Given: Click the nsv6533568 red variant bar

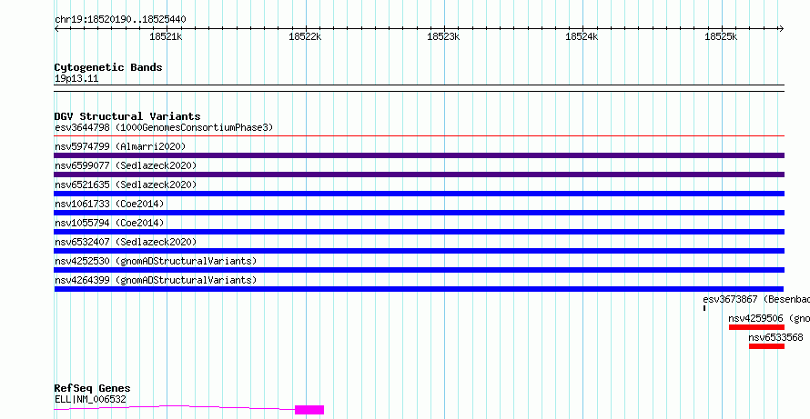Looking at the screenshot, I should pyautogui.click(x=766, y=346).
